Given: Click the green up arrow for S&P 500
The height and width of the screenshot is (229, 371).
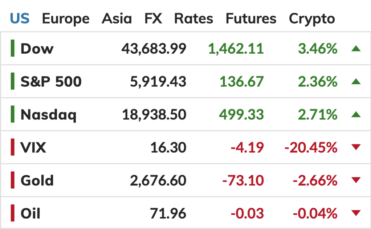Looking at the screenshot, I should pos(356,82).
